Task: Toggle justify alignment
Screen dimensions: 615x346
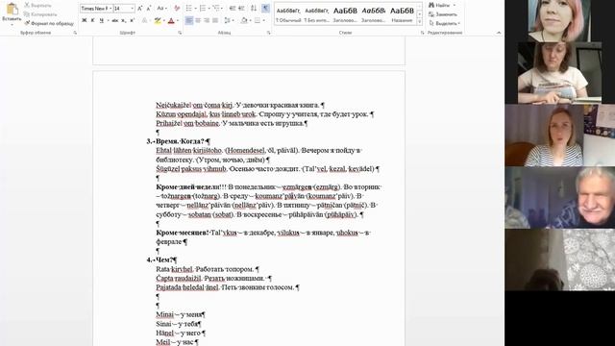Action: point(215,20)
